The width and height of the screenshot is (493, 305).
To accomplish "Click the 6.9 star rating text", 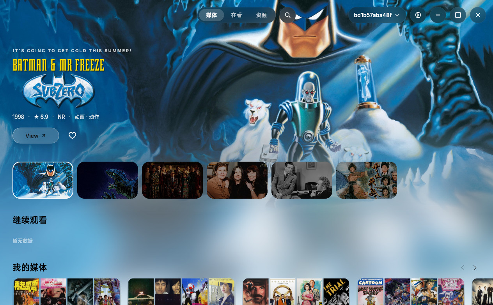I will click(41, 117).
